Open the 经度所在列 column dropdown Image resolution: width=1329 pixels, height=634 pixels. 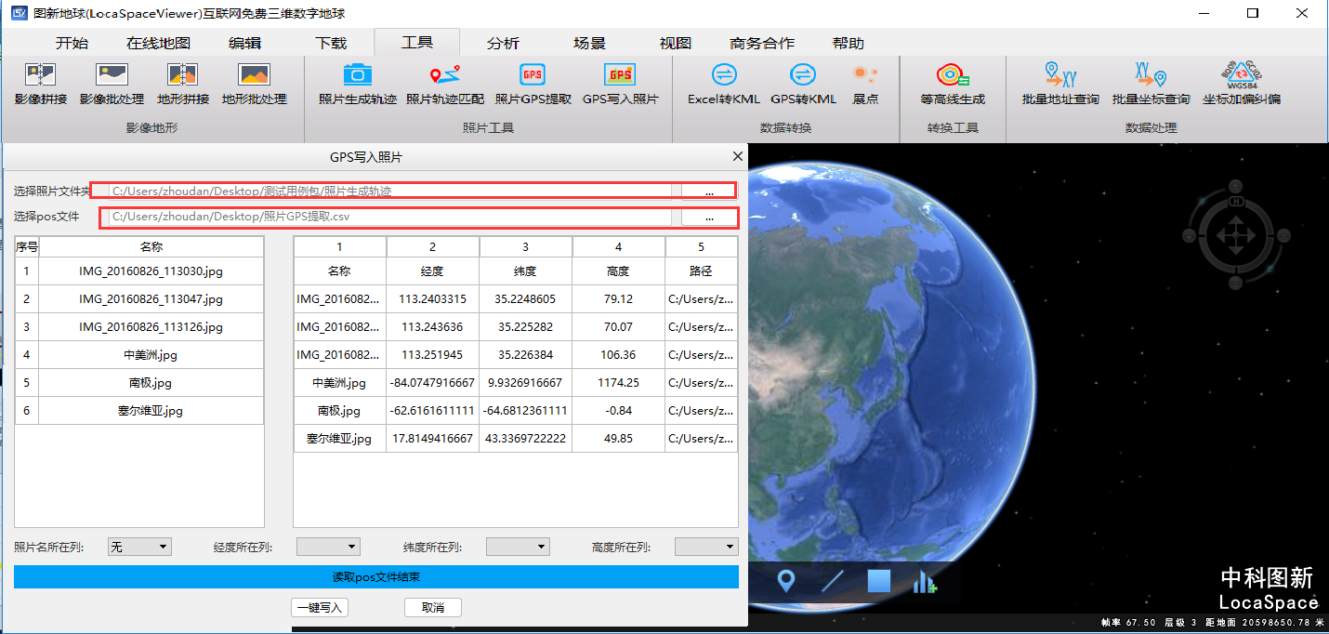point(328,547)
